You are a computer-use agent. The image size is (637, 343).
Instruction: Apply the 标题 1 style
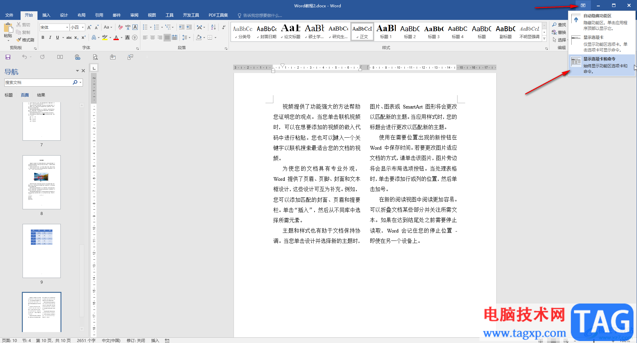(x=386, y=32)
